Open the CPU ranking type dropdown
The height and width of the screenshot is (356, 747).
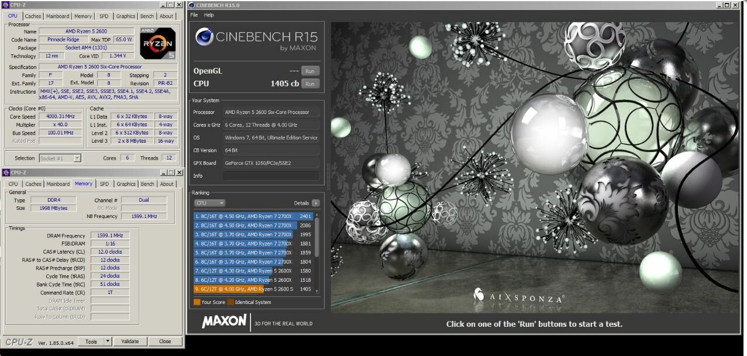(x=209, y=203)
